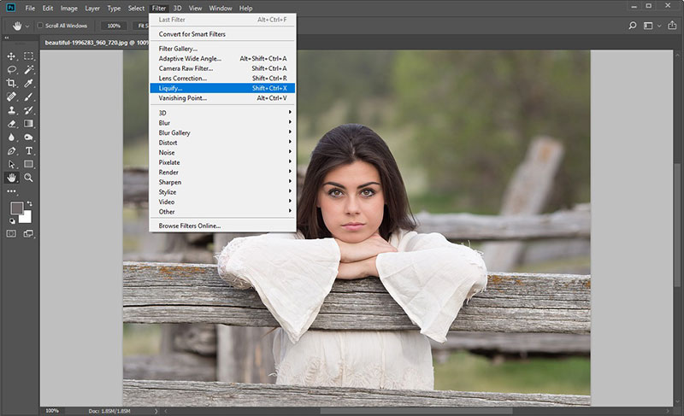Open Filter Gallery menu entry
Viewport: 684px width, 416px height.
(x=222, y=49)
